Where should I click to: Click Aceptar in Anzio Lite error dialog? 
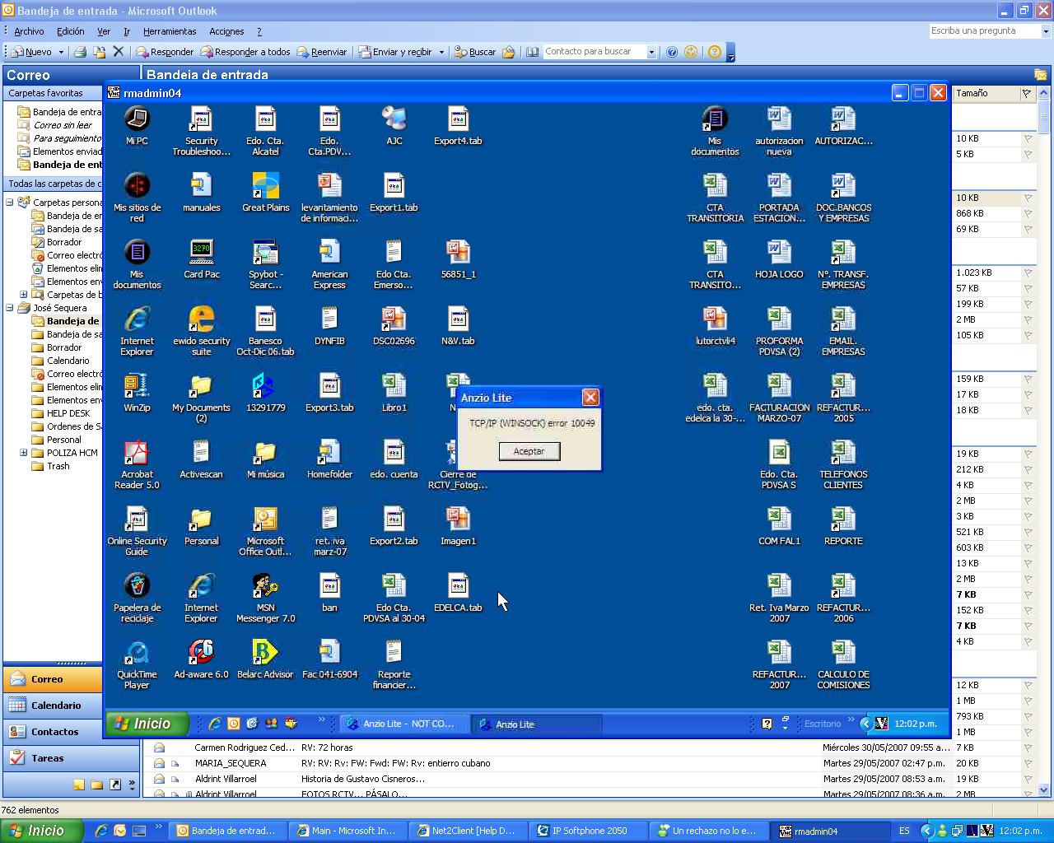(x=529, y=451)
